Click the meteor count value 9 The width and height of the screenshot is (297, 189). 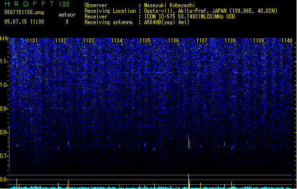tap(67, 22)
